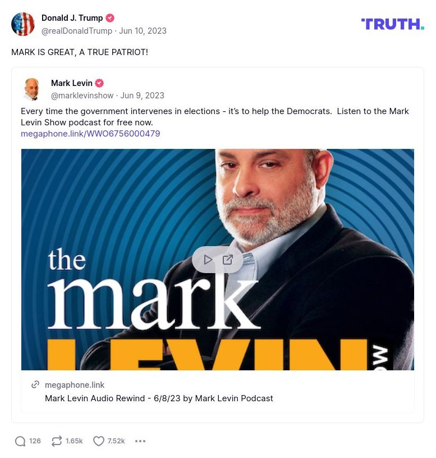This screenshot has height=458, width=436.
Task: Like the post with the heart icon
Action: pos(99,441)
